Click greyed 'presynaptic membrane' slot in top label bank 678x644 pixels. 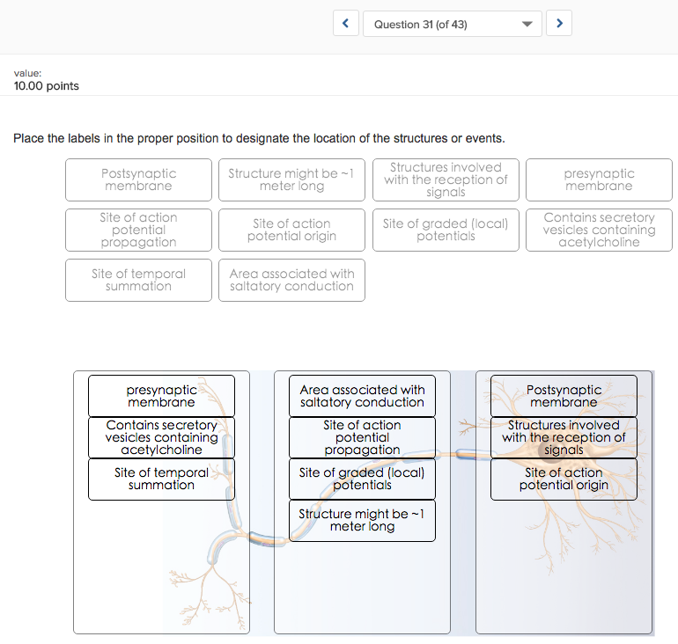point(599,179)
